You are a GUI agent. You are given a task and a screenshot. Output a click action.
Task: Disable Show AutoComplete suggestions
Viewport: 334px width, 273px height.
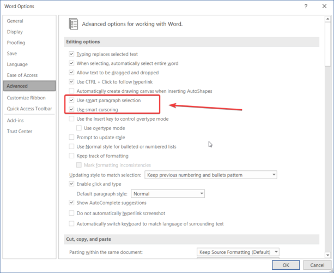coord(71,203)
